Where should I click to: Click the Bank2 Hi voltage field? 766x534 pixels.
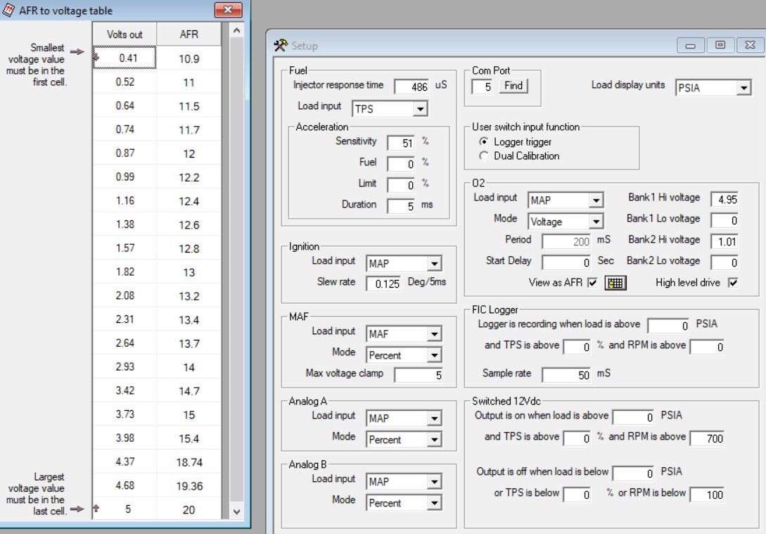[x=724, y=241]
